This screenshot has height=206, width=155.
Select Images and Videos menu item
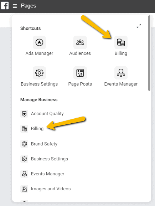tap(51, 189)
